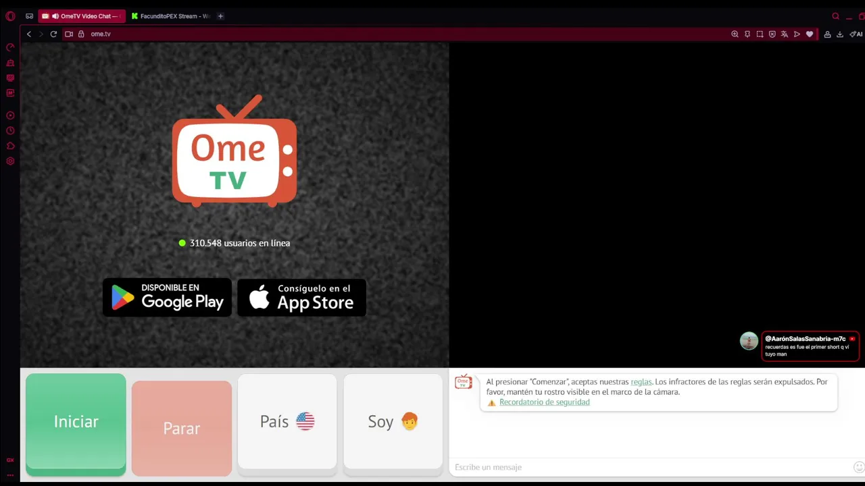Open Settings gear icon in sidebar

point(10,161)
